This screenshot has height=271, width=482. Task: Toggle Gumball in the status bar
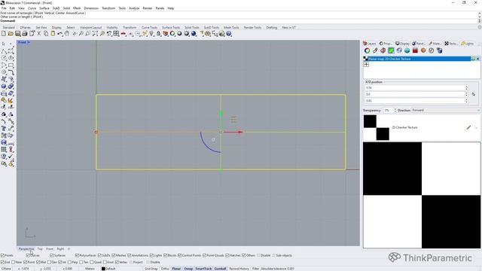point(220,269)
